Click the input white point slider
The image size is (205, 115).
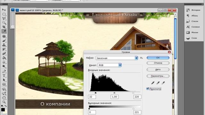(x=133, y=93)
